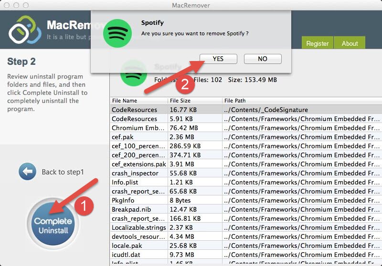Select the crash_report_se... 65.68 KB row
Viewport: 382px width, 266px height.
coord(246,191)
